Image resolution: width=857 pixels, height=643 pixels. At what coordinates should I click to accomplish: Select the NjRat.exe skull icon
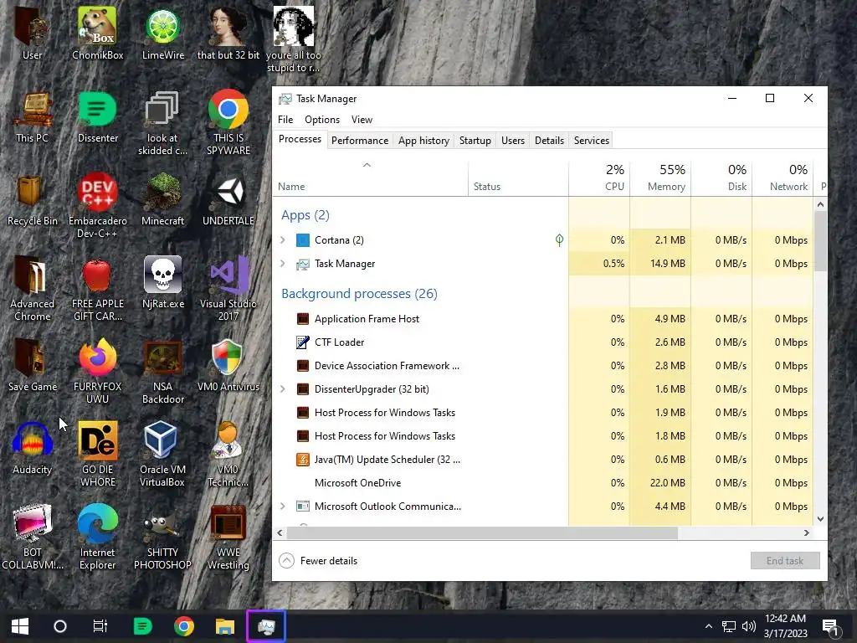coord(163,283)
